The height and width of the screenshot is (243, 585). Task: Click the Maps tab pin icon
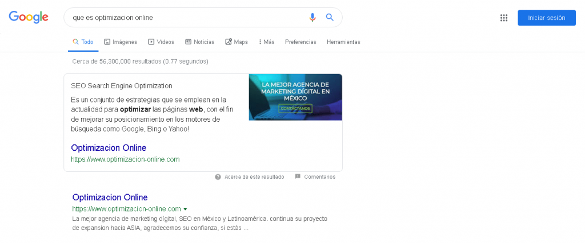(229, 42)
